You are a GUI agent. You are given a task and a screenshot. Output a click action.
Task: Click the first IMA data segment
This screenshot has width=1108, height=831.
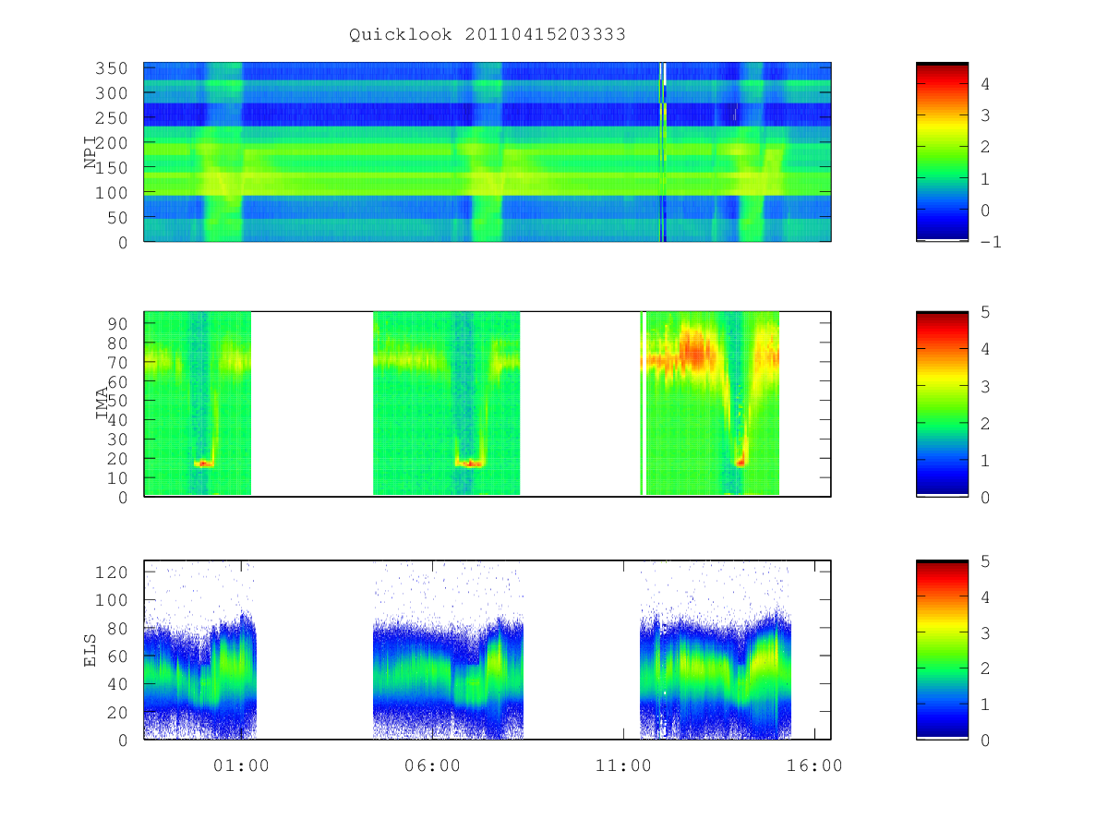tap(198, 403)
